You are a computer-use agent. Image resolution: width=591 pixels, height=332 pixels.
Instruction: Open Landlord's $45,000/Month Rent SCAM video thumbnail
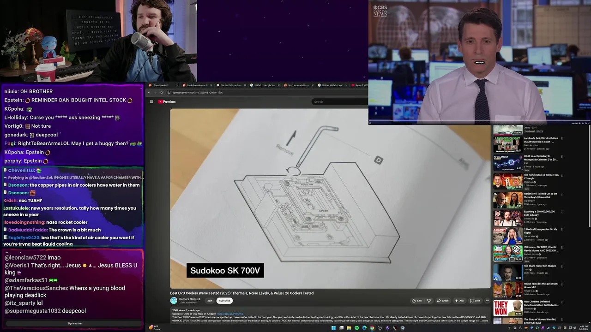coord(507,144)
